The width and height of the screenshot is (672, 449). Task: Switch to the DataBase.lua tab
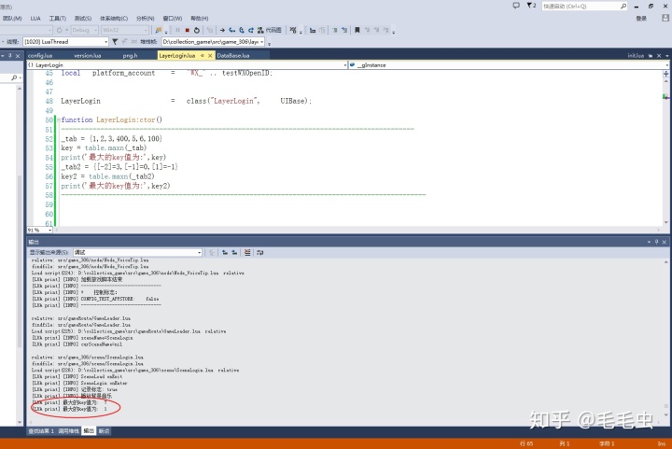click(x=233, y=56)
